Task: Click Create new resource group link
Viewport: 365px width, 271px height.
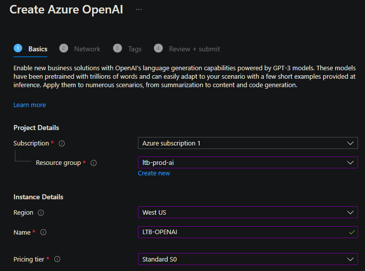Action: click(x=154, y=173)
